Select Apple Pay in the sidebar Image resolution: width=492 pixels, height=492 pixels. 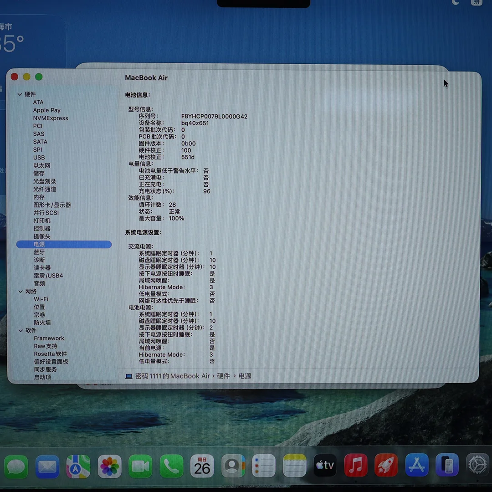[x=47, y=110]
